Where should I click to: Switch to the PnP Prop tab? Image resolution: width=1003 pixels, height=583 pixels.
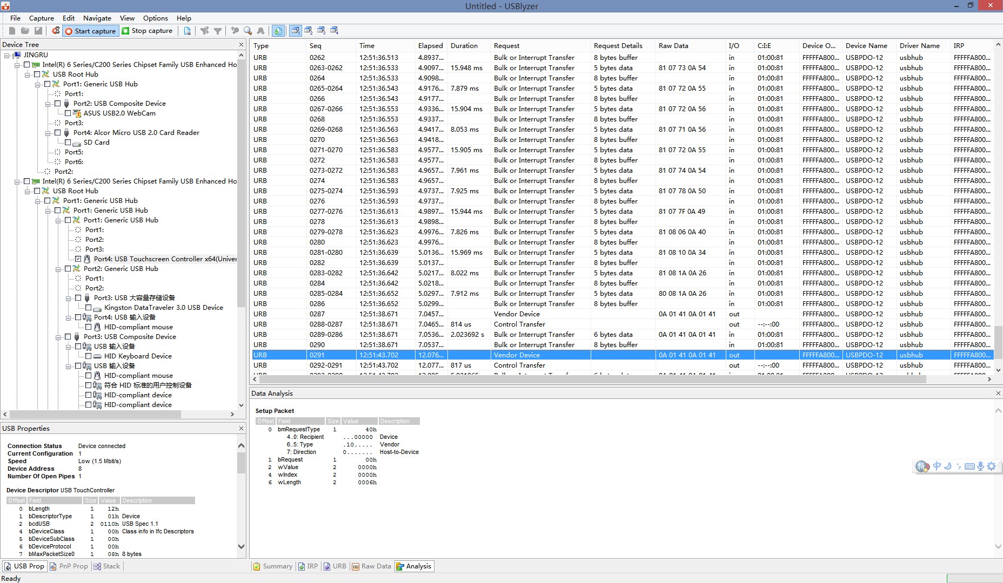pos(69,566)
